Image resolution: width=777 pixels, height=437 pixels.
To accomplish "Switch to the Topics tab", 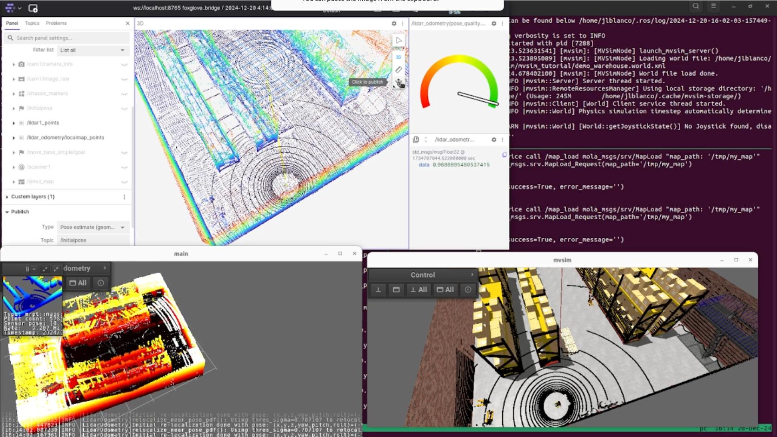I will coord(32,23).
